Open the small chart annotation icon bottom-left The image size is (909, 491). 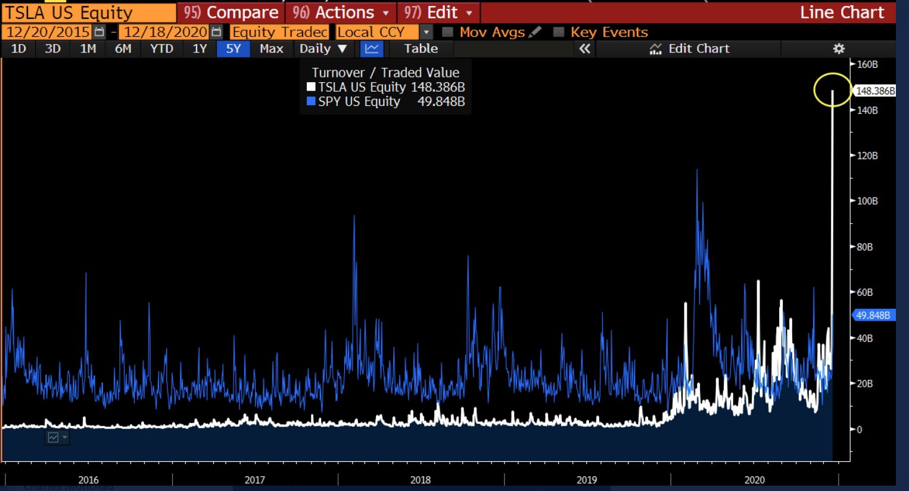coord(53,437)
